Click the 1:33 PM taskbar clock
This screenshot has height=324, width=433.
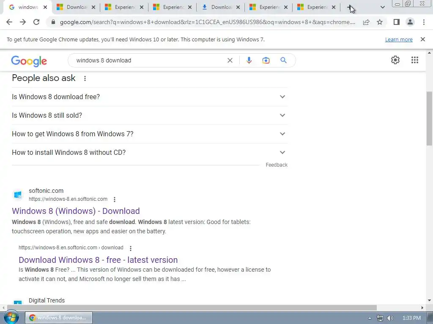[411, 318]
